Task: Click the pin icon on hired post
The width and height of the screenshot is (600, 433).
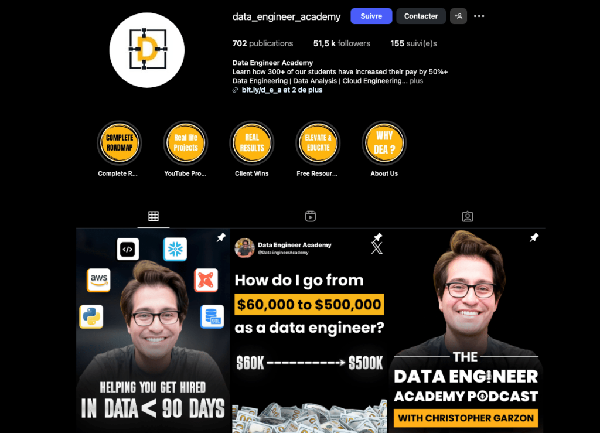Action: click(x=221, y=237)
